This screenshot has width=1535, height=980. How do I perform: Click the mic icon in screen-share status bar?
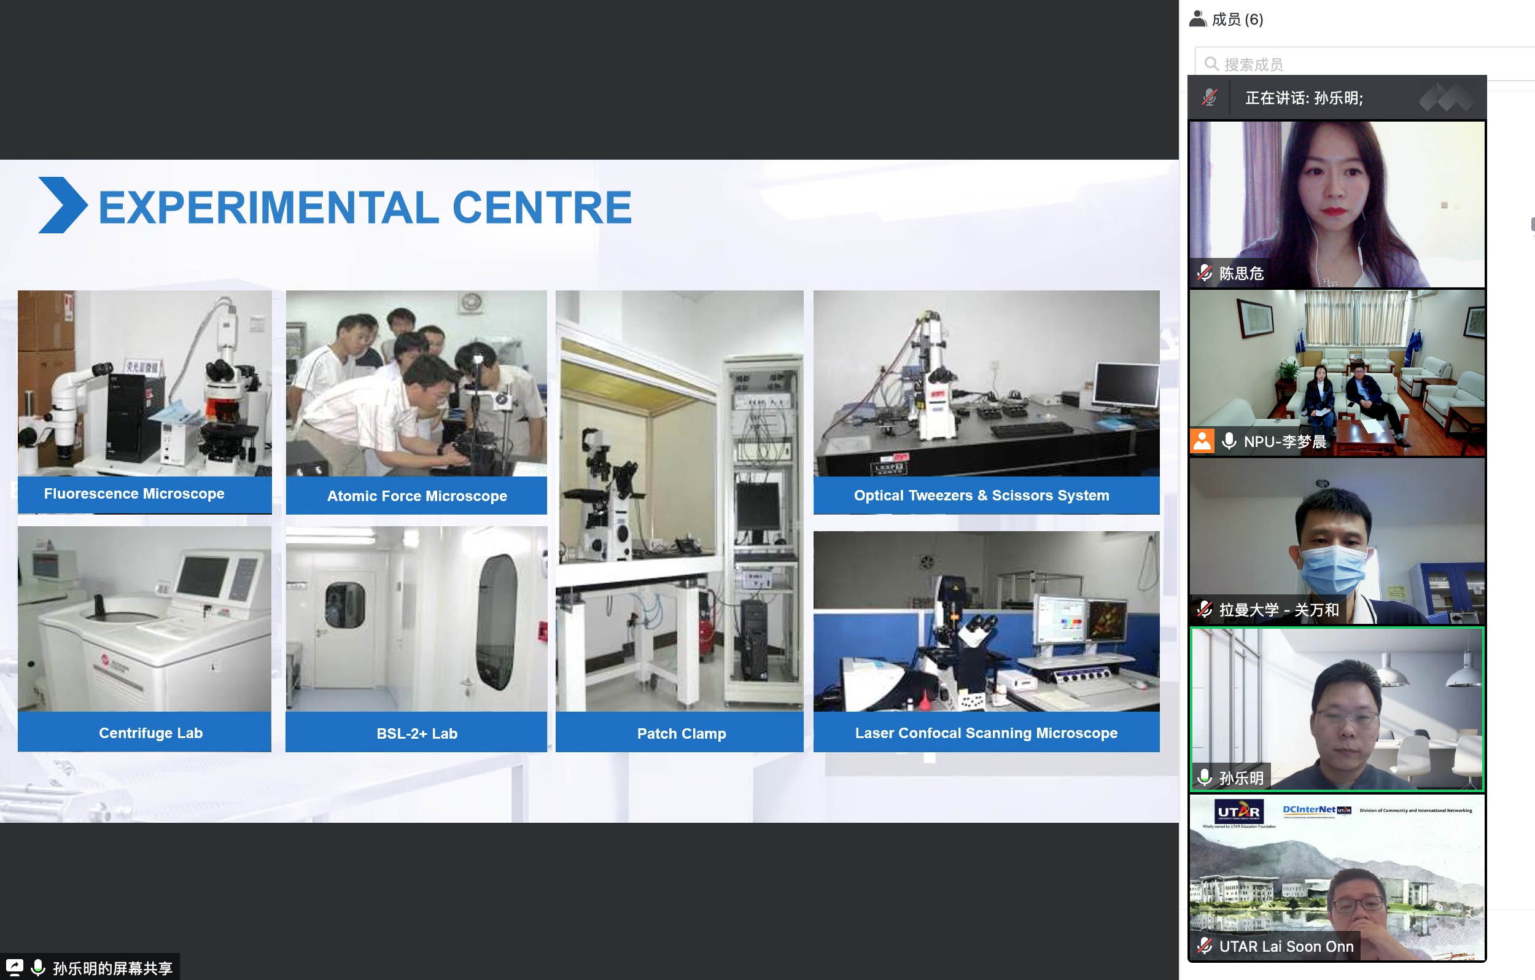[x=38, y=967]
